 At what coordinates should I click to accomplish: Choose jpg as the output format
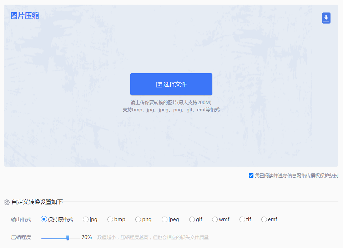85,219
